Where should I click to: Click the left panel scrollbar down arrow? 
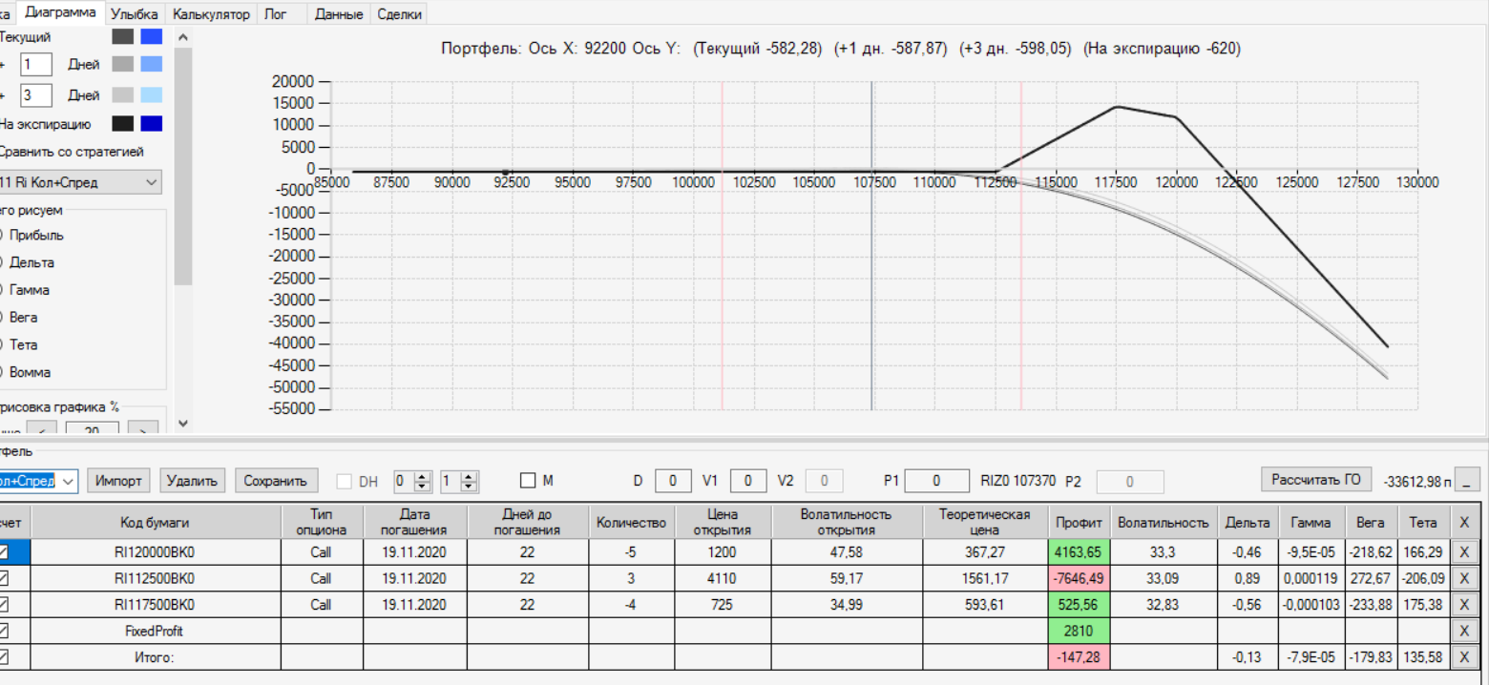pyautogui.click(x=183, y=423)
